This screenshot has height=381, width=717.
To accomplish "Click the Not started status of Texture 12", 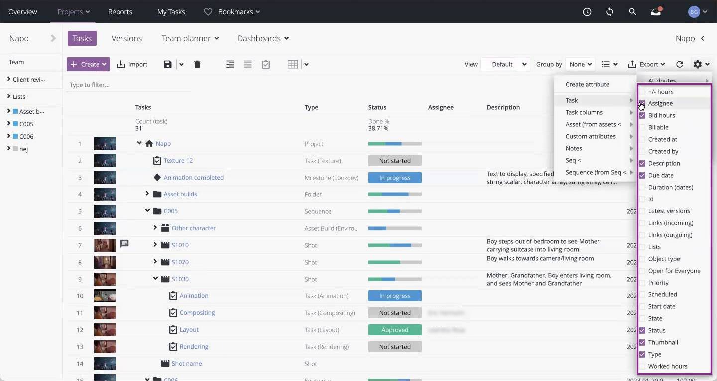I will coord(395,161).
